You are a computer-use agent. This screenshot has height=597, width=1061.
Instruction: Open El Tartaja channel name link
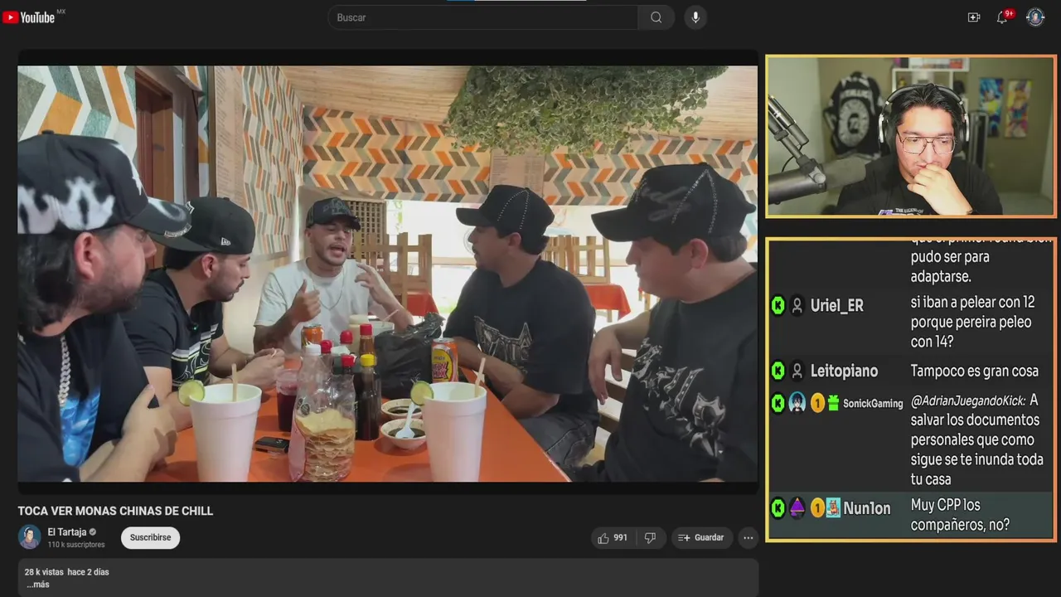tap(67, 532)
